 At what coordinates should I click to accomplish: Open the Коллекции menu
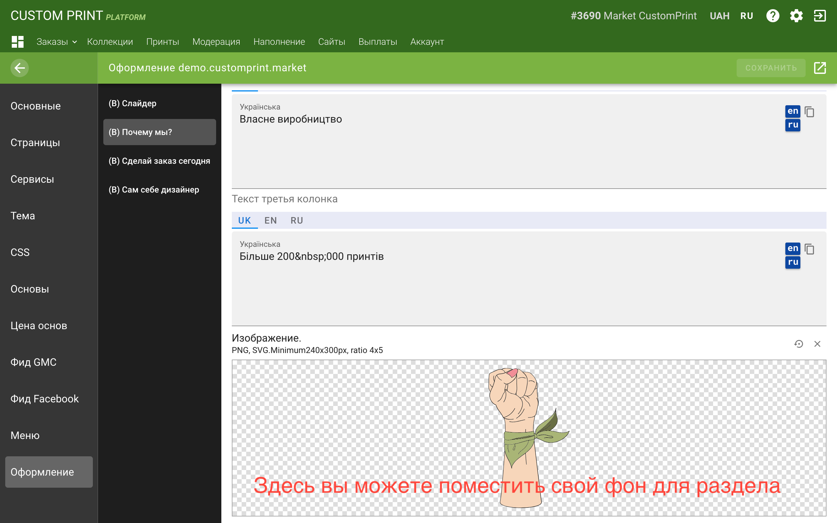tap(110, 42)
